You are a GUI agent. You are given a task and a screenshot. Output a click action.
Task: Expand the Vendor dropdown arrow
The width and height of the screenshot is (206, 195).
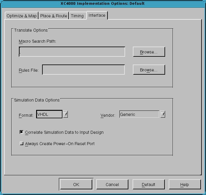(x=163, y=114)
